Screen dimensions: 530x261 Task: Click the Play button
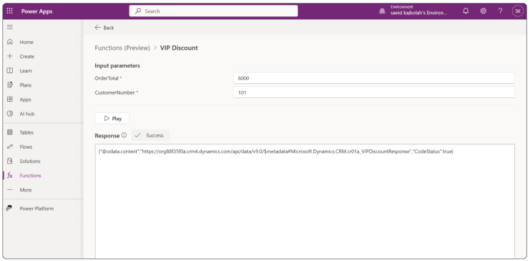click(x=113, y=119)
